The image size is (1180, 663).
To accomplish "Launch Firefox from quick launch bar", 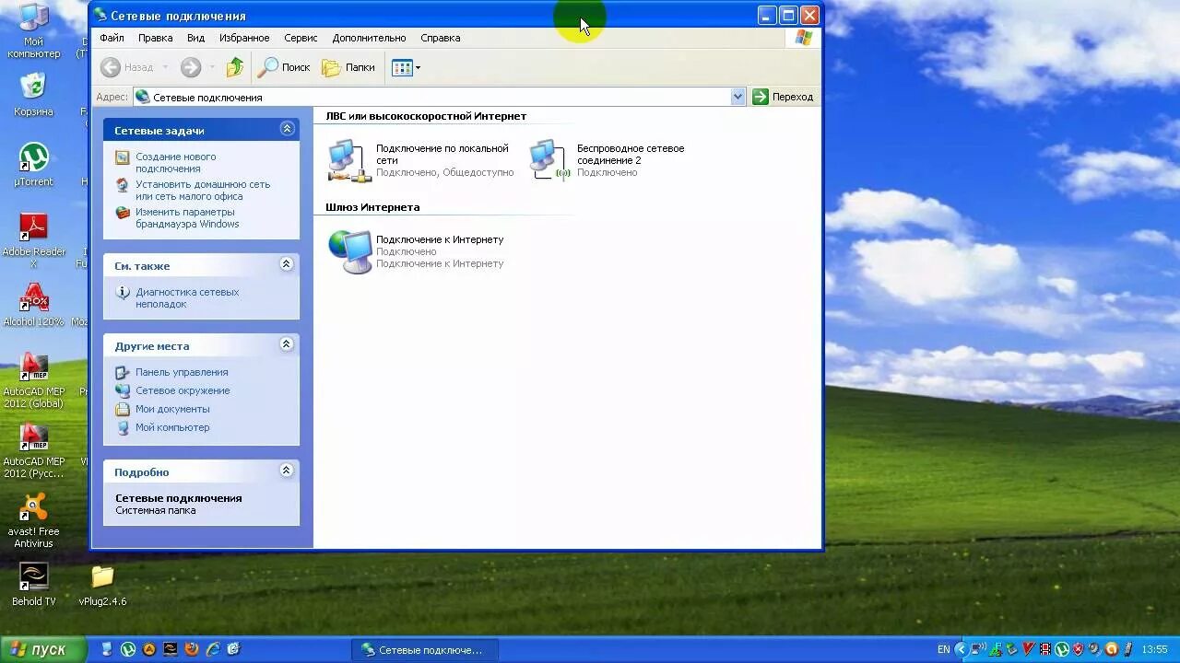I will pos(192,649).
